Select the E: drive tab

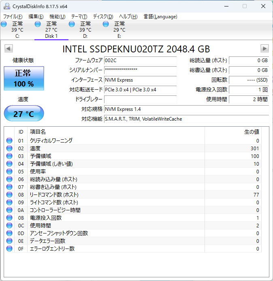tap(119, 30)
